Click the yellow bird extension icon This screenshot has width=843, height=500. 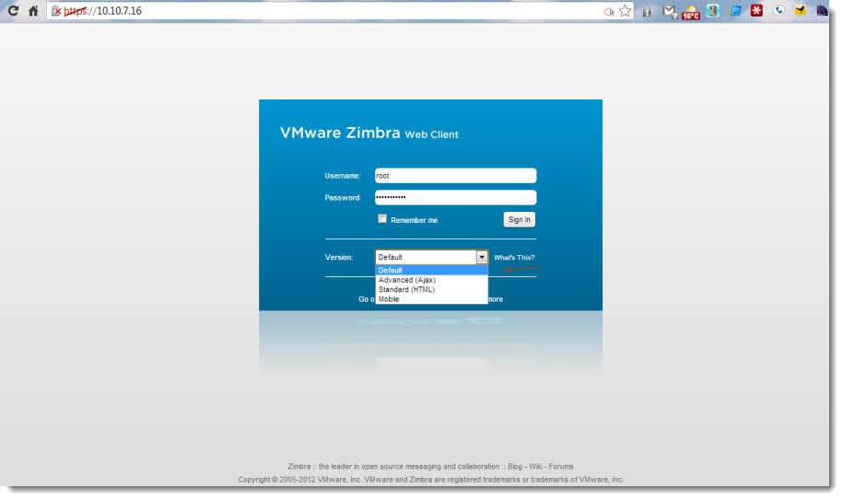tap(801, 10)
